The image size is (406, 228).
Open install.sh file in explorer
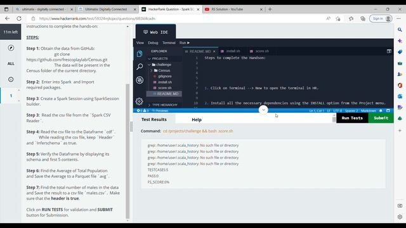coord(164,82)
